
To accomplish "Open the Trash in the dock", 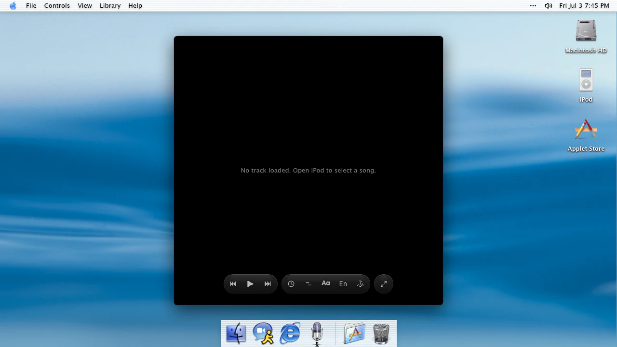I will coord(381,334).
